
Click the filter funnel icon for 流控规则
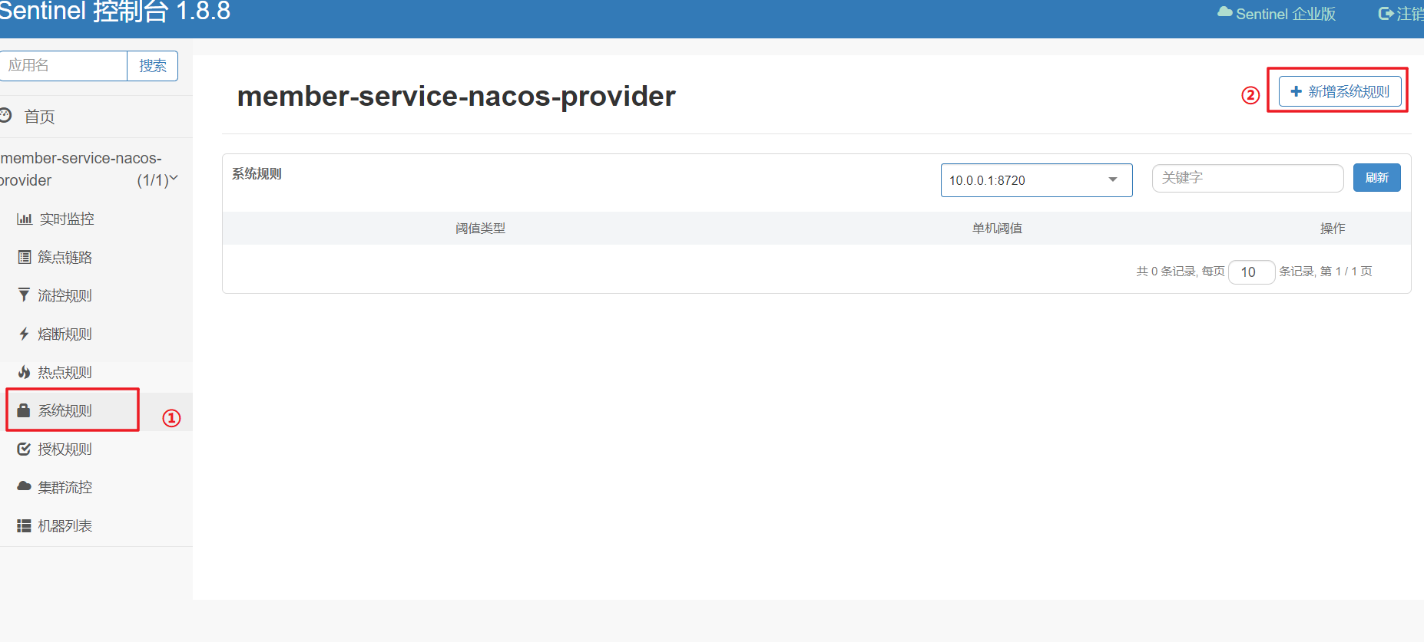pos(24,295)
